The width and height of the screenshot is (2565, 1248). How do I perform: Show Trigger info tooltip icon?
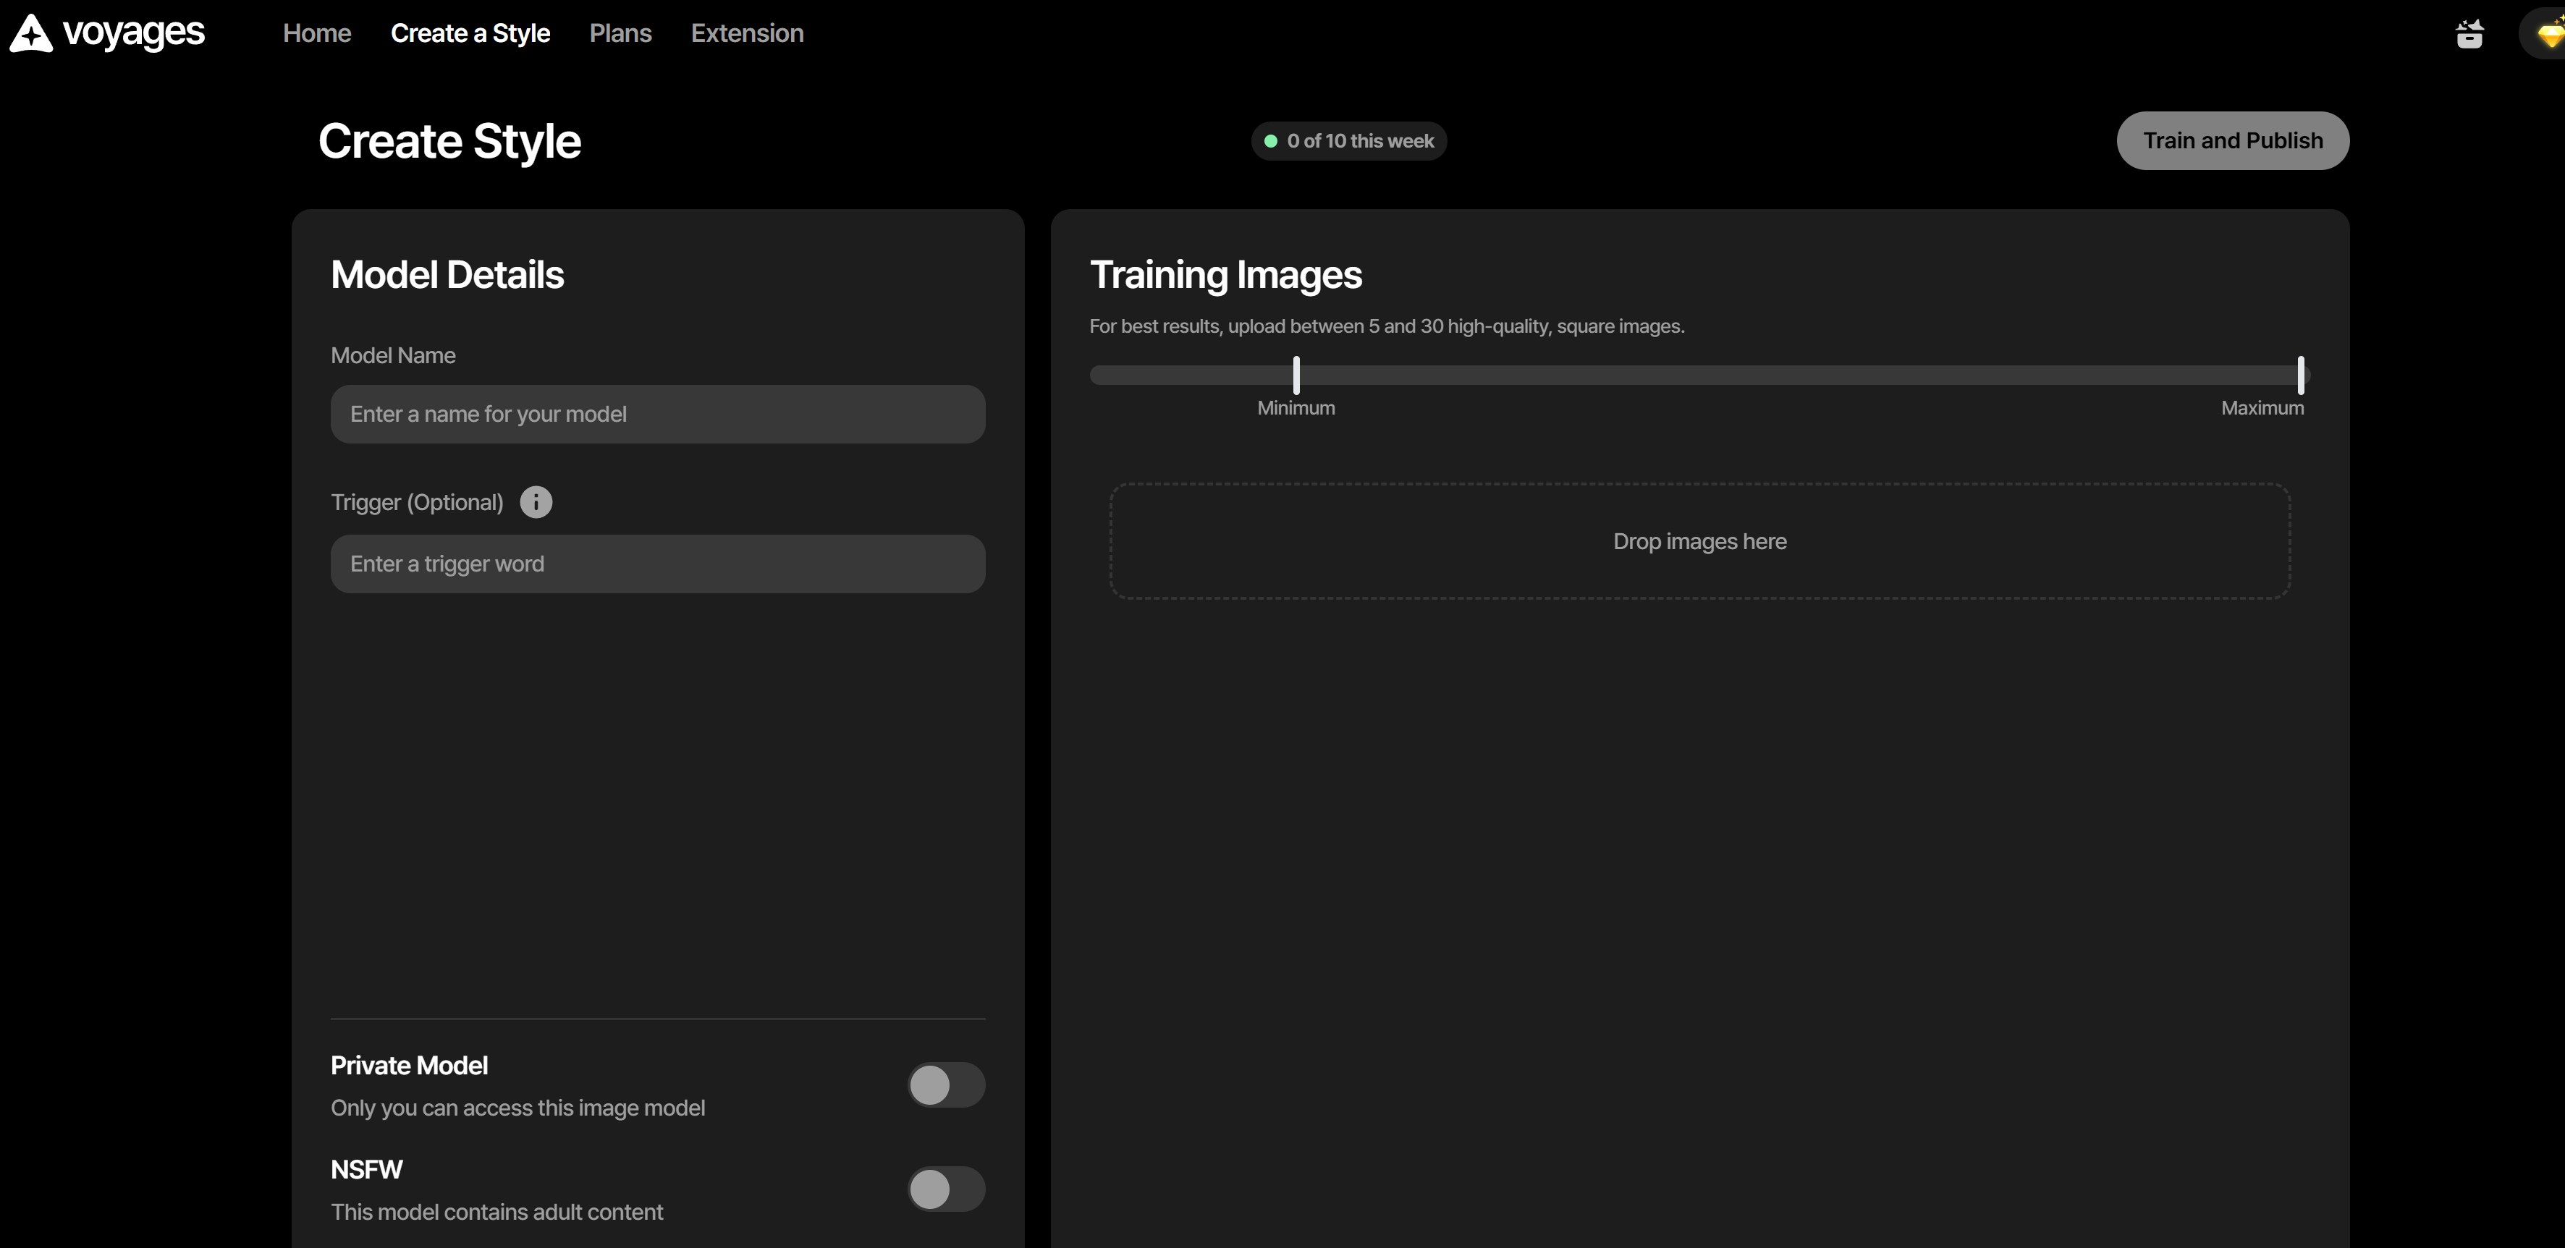536,503
